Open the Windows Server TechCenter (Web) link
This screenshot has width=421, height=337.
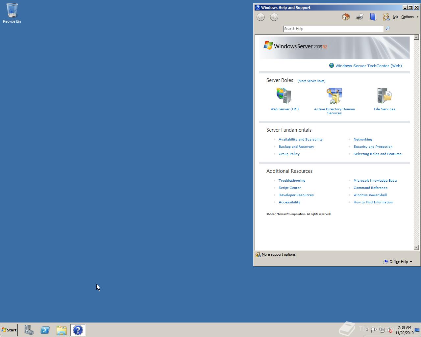368,65
